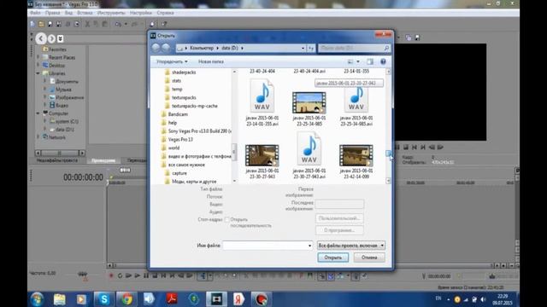Open the address bar history dropdown
Viewport: 547px width, 307px height.
click(303, 48)
